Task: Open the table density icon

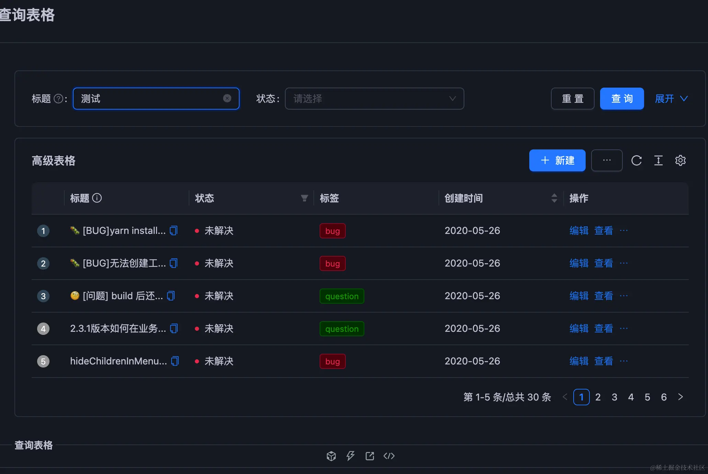Action: tap(658, 160)
